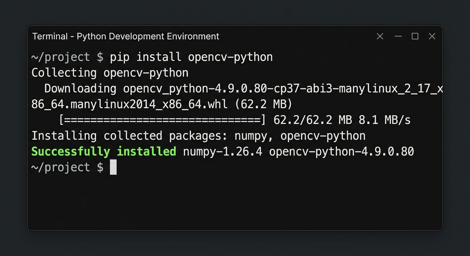Click the Installing collected packages line
Image resolution: width=470 pixels, height=256 pixels.
[198, 136]
